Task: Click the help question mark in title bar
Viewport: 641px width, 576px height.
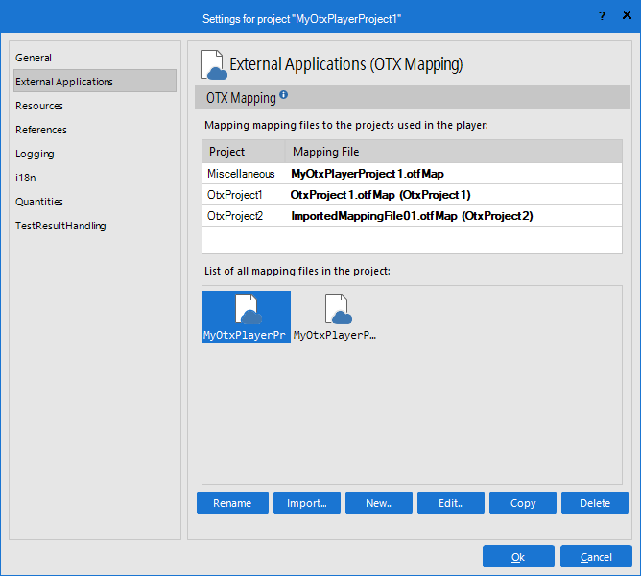Action: (602, 16)
